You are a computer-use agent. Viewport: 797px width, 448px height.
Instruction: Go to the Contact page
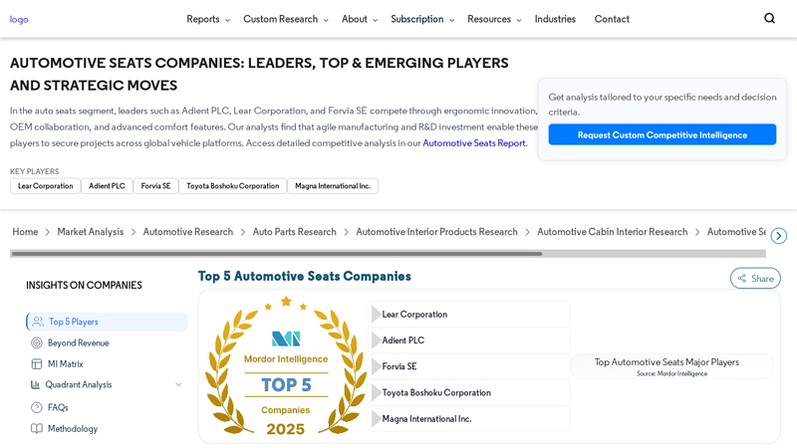click(x=612, y=19)
